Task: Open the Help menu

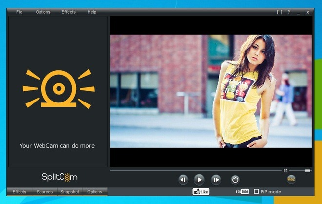Action: coord(92,12)
